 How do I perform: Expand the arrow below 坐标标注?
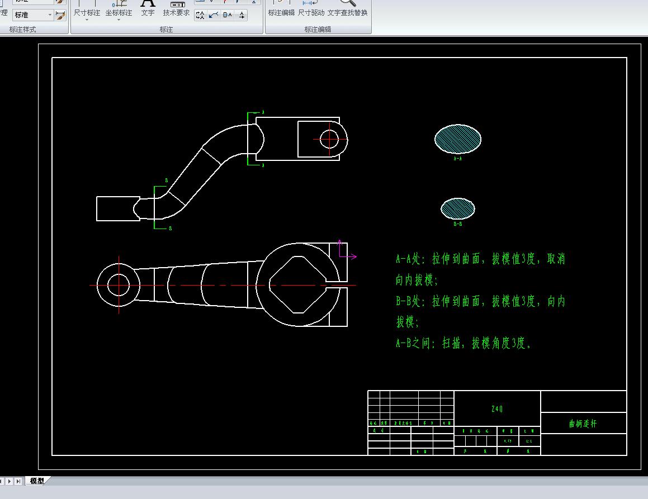point(119,20)
